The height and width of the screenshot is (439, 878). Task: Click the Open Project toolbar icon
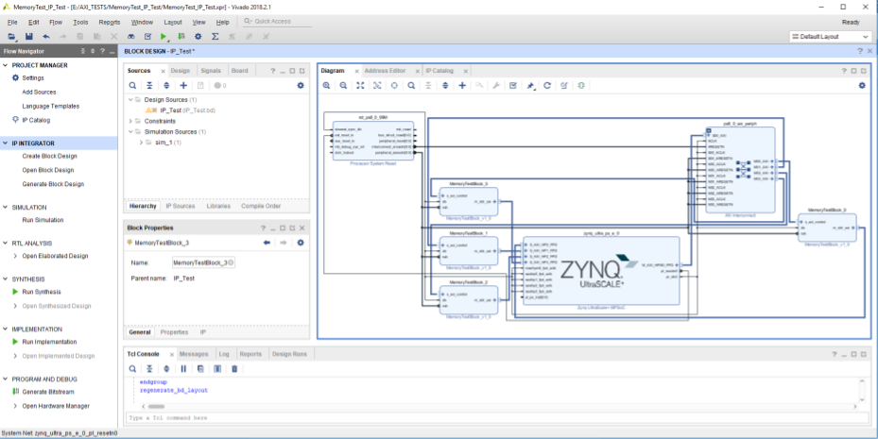[11, 37]
